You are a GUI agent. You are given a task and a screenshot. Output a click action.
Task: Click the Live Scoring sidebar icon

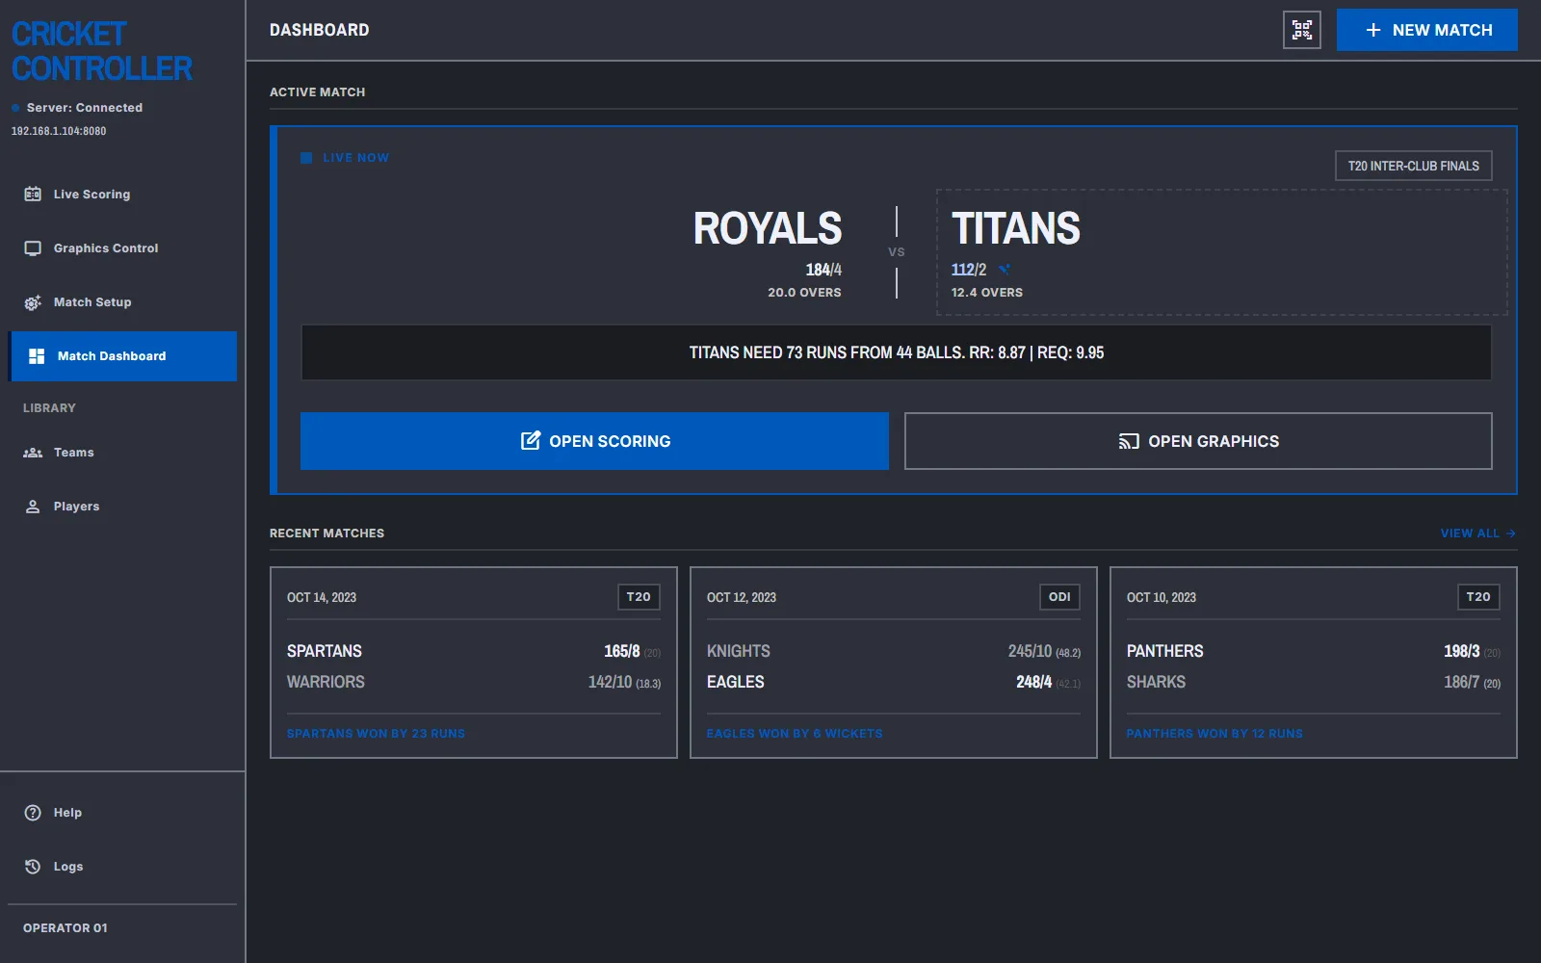[33, 194]
